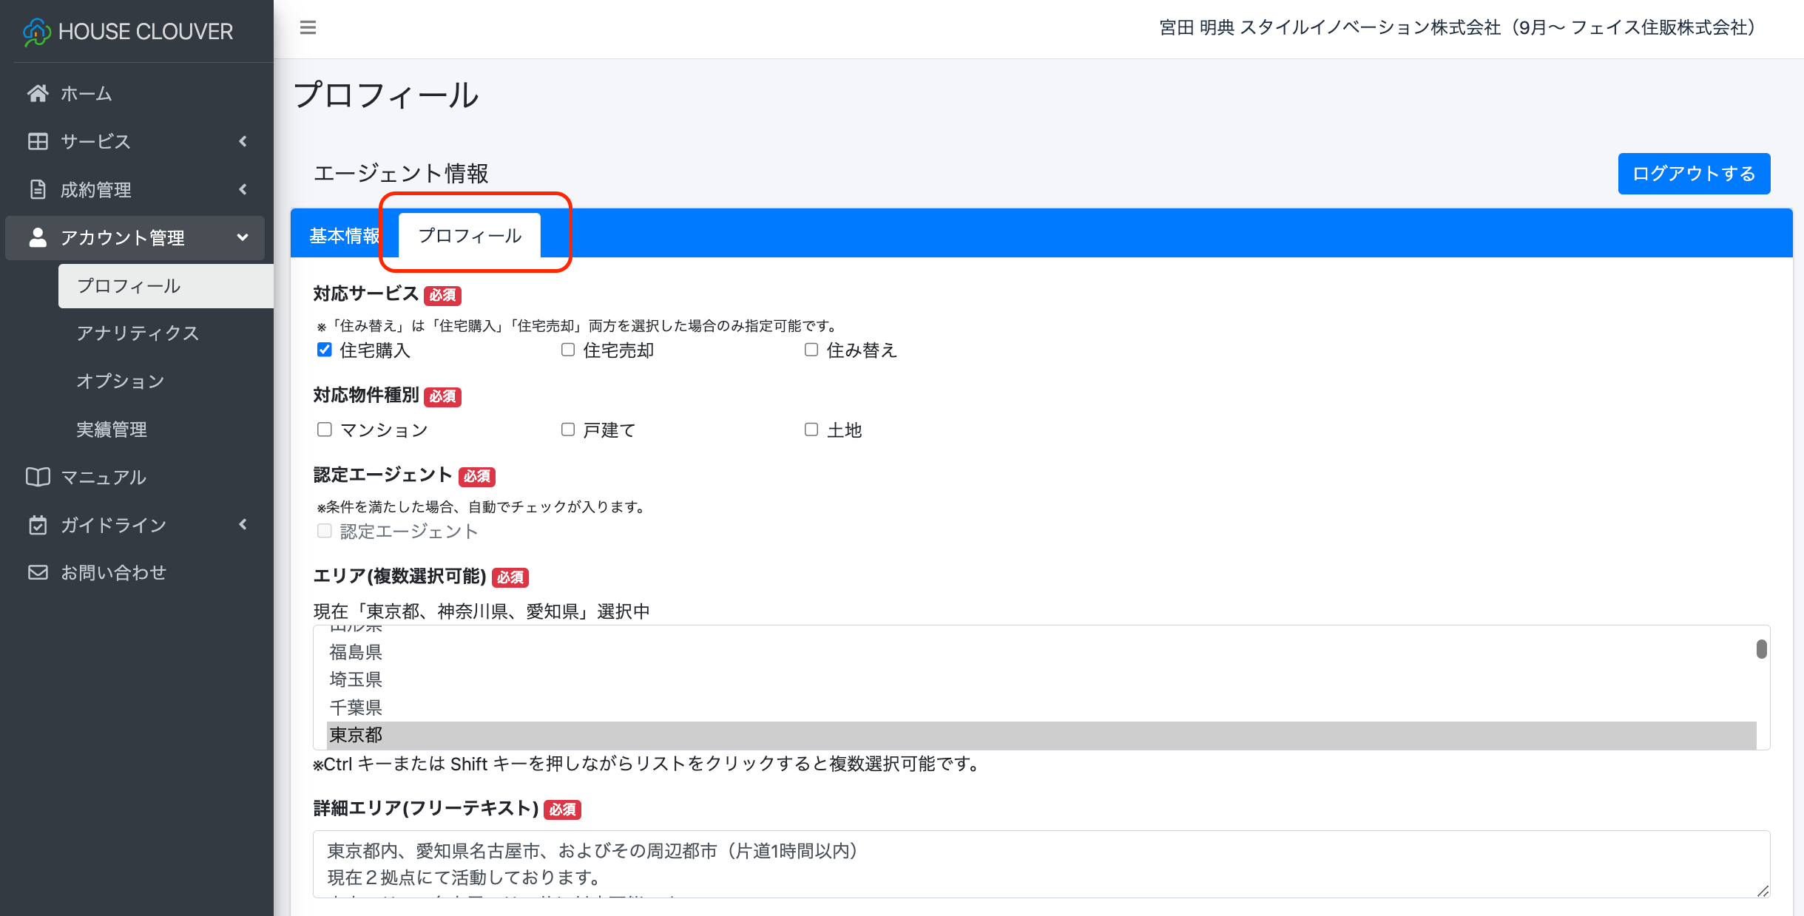Expand the サービス menu chevron
This screenshot has width=1804, height=916.
click(x=243, y=141)
